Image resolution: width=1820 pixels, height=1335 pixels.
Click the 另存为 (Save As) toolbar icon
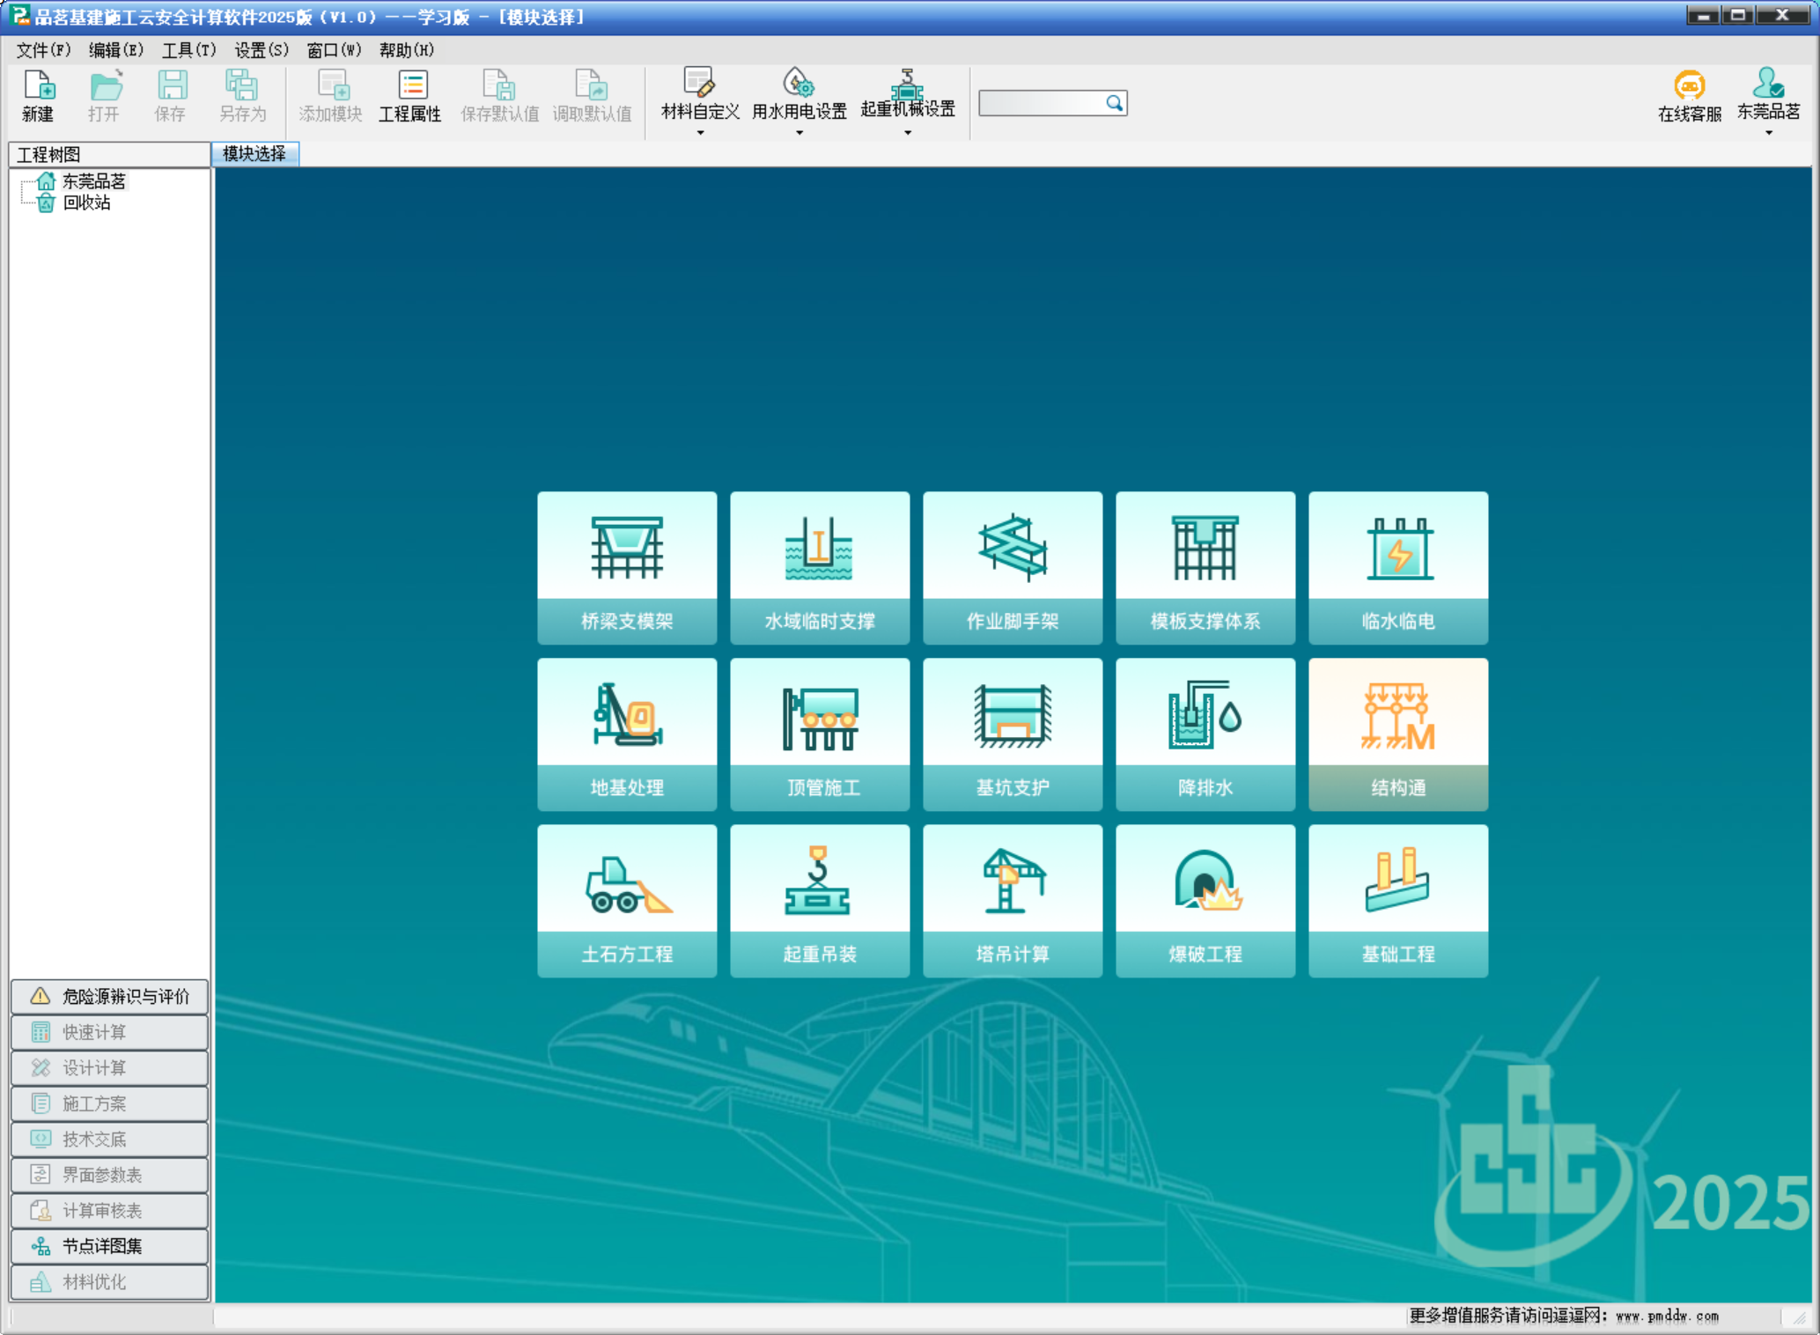click(x=242, y=95)
